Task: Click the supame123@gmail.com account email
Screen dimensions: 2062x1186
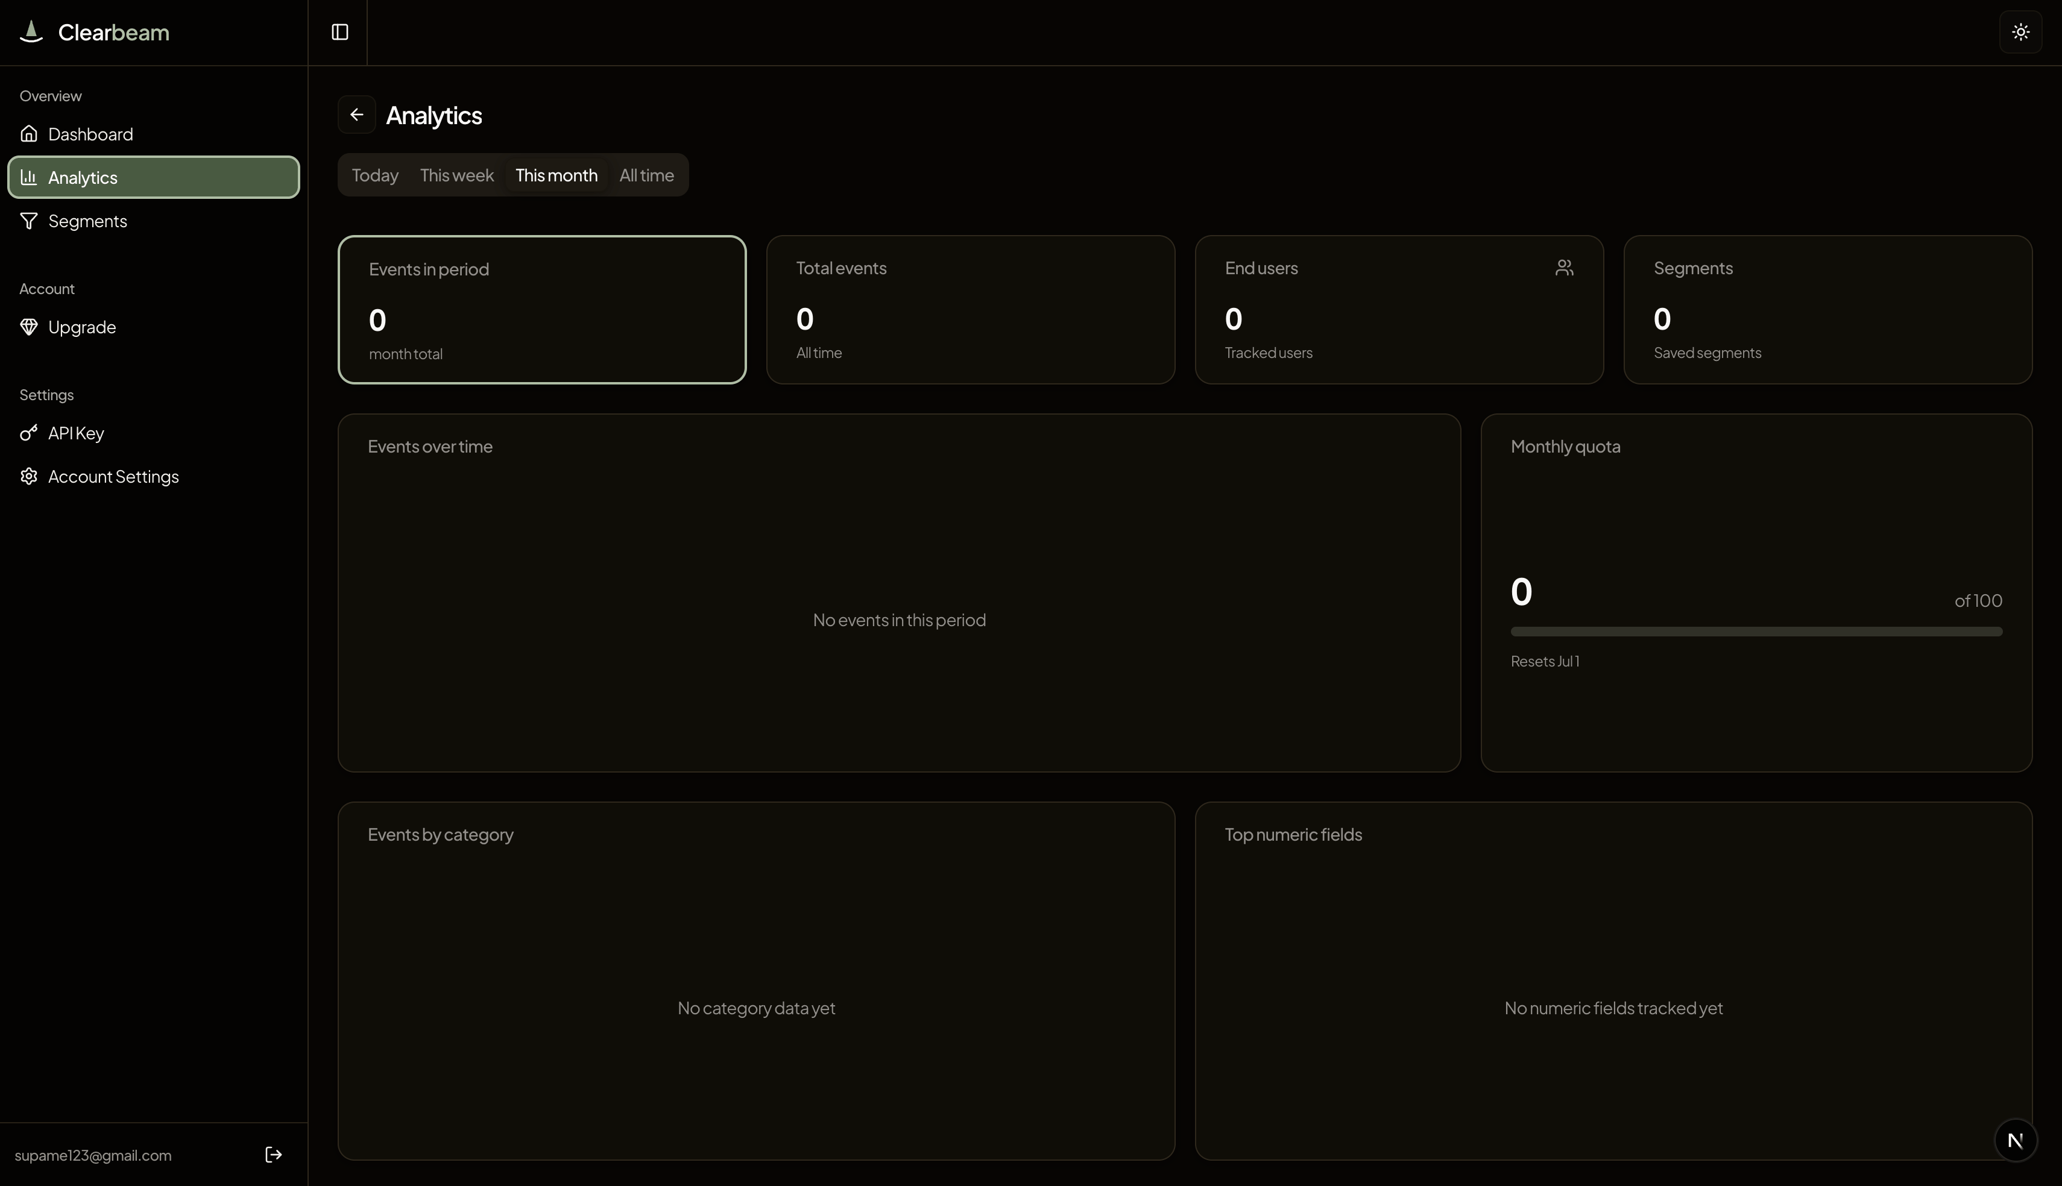Action: [x=93, y=1155]
